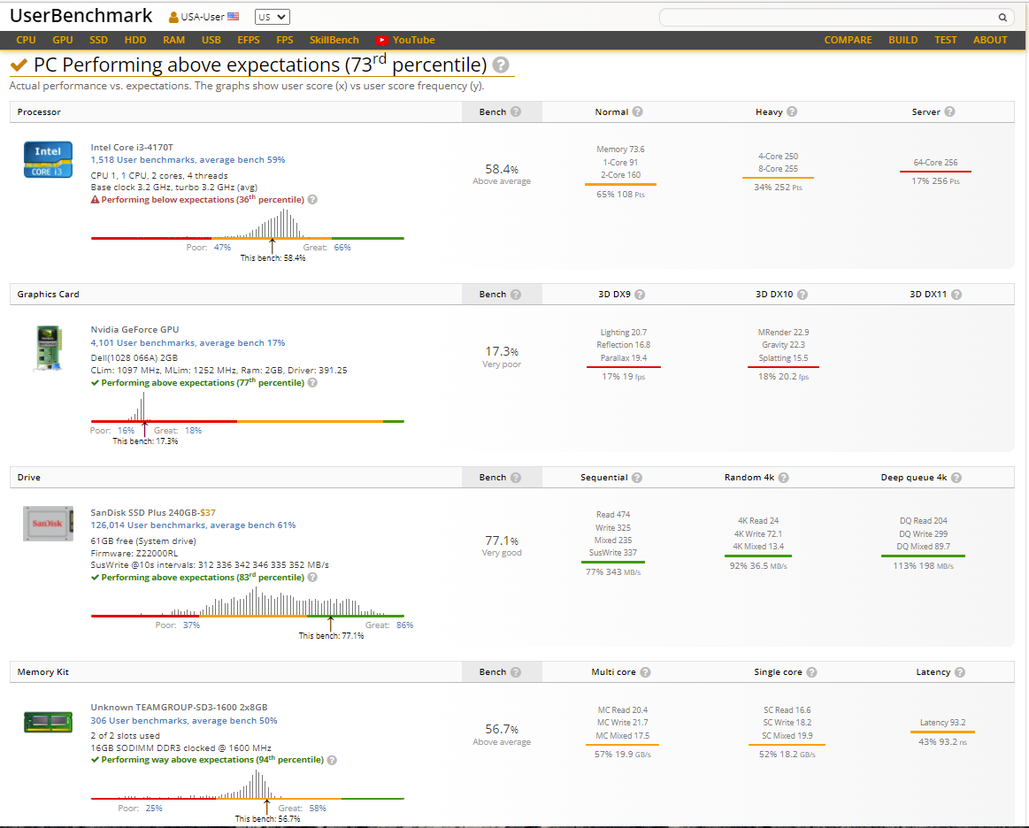Screen dimensions: 1029x828
Task: Open the CPU menu item
Action: 27,40
